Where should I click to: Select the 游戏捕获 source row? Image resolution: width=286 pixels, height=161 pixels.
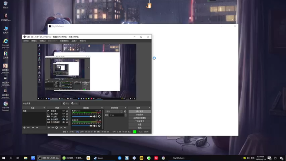click(x=58, y=119)
